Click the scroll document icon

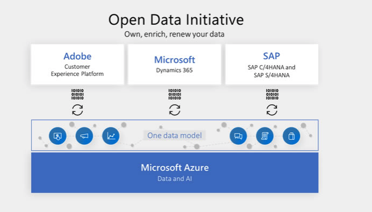265,136
